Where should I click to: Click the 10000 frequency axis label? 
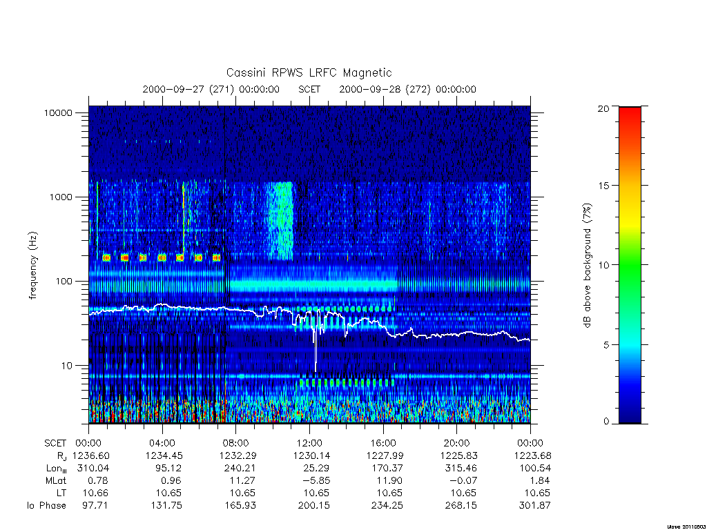(x=58, y=113)
